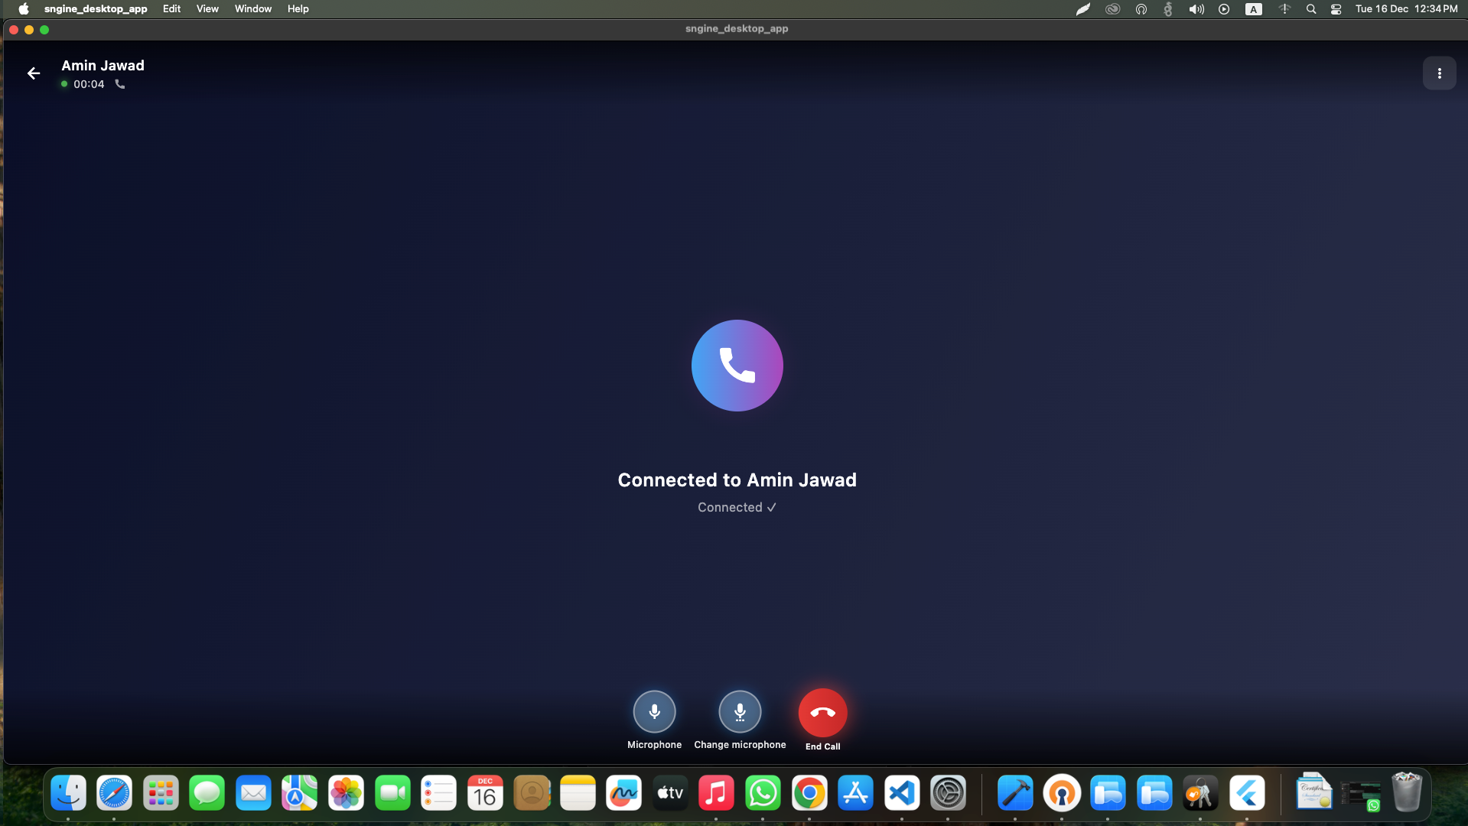This screenshot has height=826, width=1468.
Task: Click the volume icon in the menu bar
Action: [1196, 8]
